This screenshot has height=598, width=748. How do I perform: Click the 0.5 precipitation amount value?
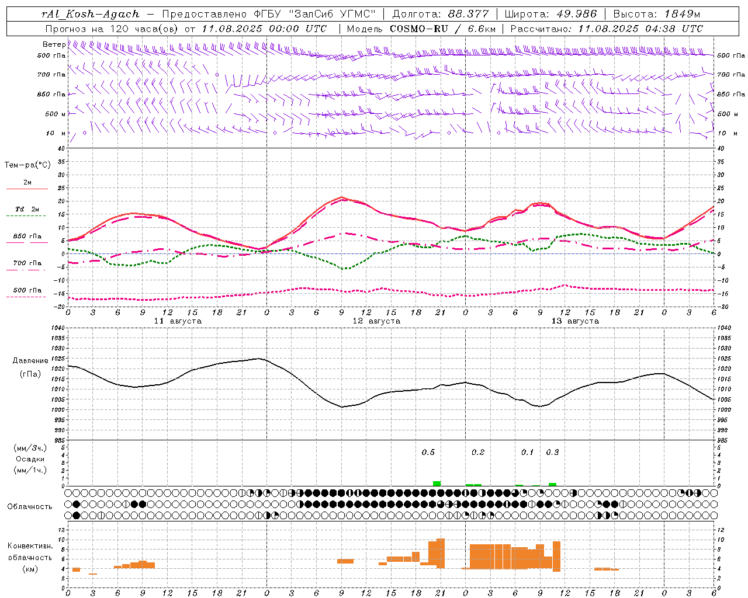point(428,452)
